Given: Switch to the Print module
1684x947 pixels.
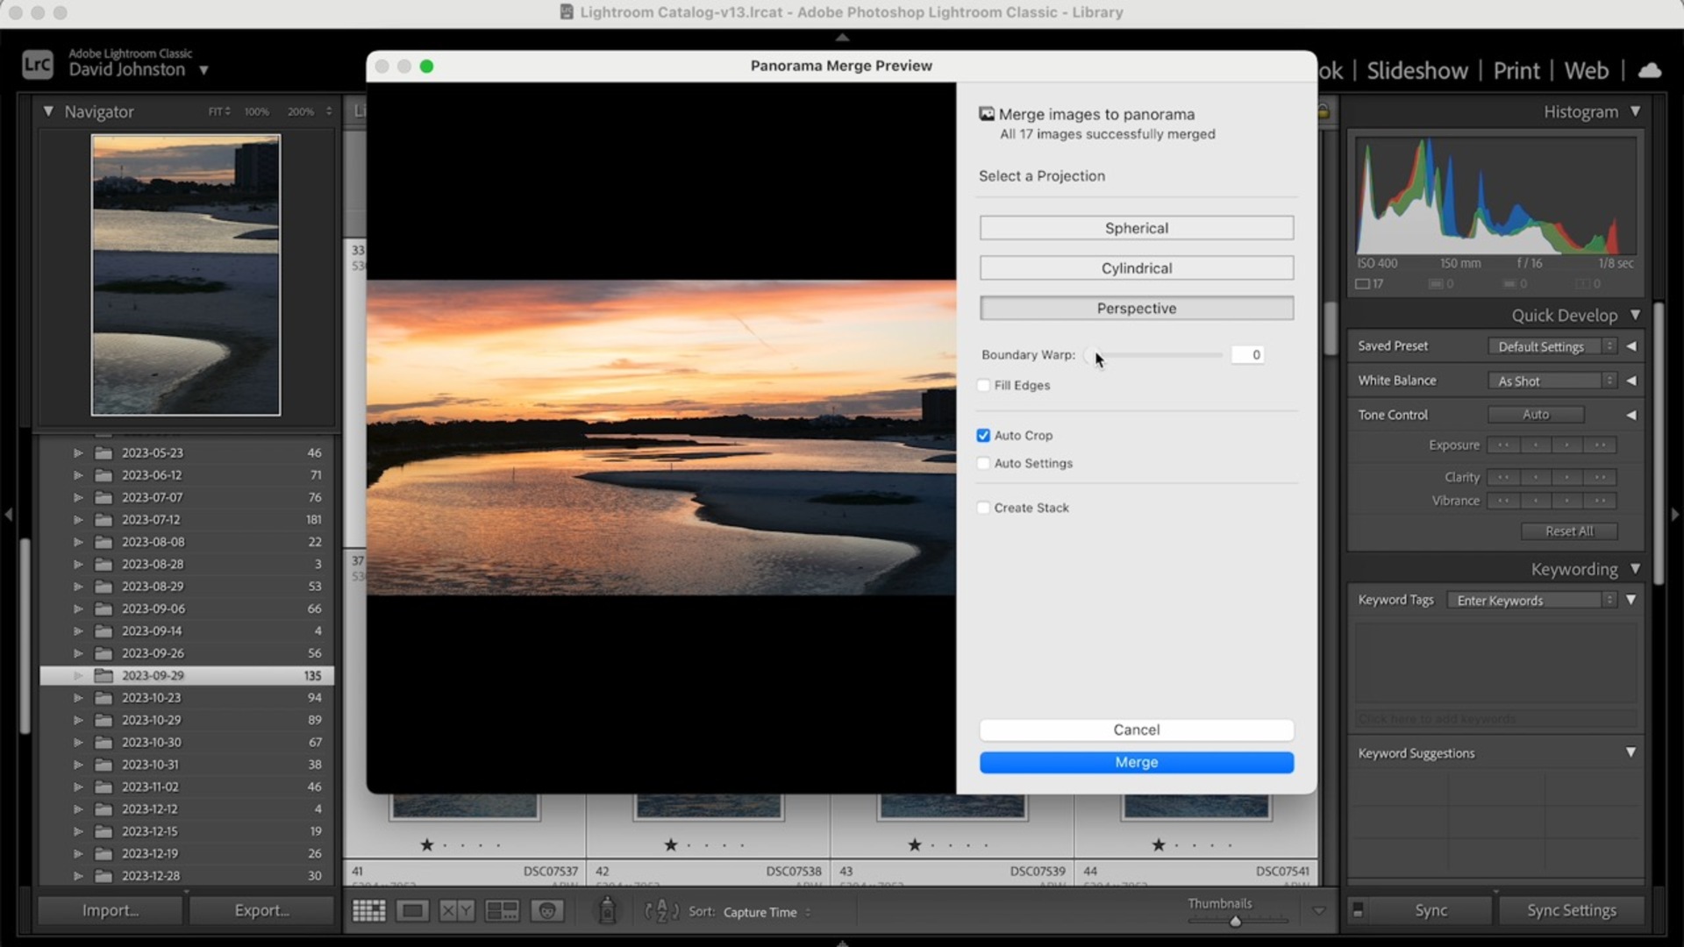Looking at the screenshot, I should pos(1516,71).
